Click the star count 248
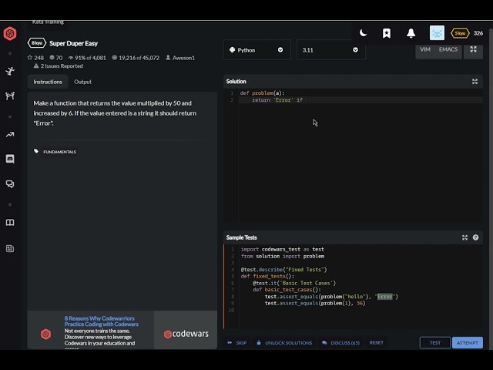The image size is (493, 370). (x=35, y=58)
